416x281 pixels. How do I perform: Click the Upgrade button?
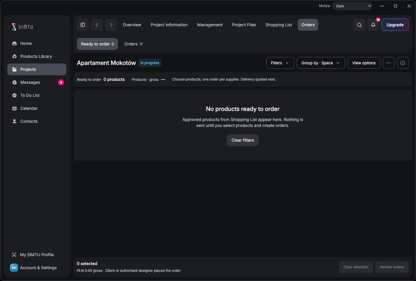pyautogui.click(x=395, y=25)
